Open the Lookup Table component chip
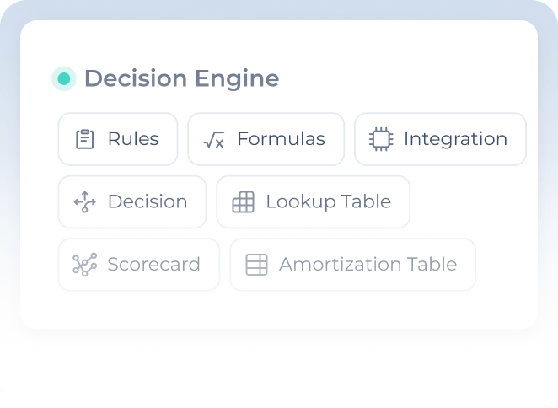This screenshot has width=558, height=408. 314,201
